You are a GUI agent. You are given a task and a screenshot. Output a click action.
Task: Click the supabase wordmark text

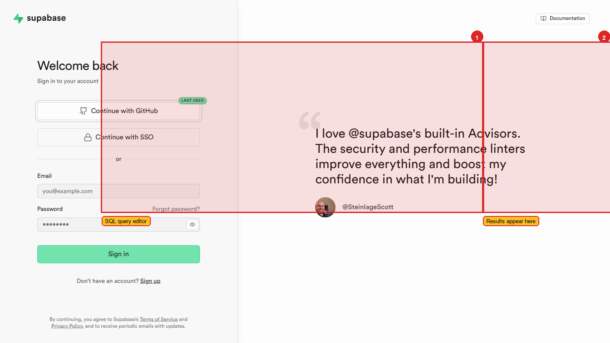pos(46,18)
